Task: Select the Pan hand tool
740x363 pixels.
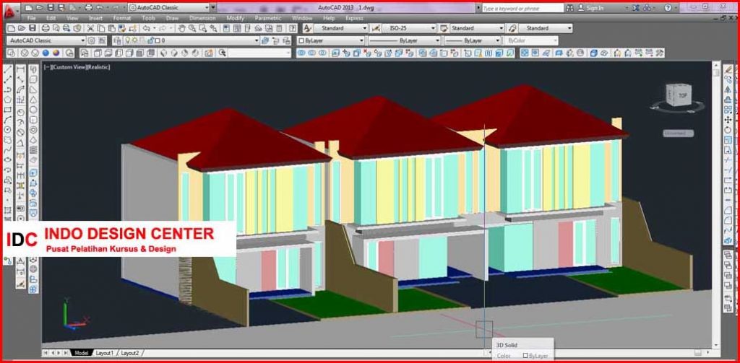Action: point(181,28)
